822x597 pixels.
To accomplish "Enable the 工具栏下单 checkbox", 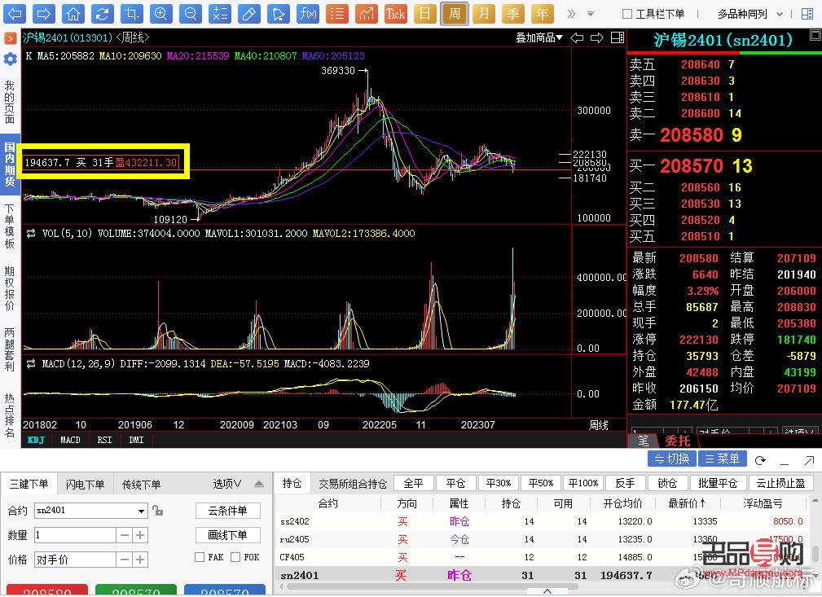I will (x=627, y=14).
